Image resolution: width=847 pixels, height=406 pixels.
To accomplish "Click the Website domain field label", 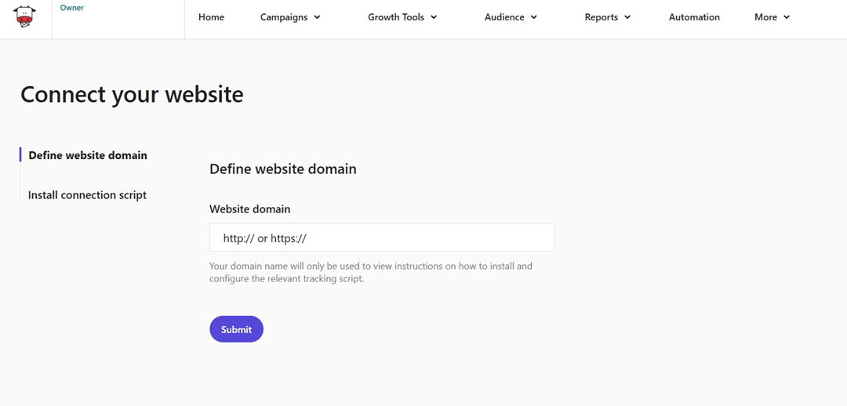I will pyautogui.click(x=249, y=209).
